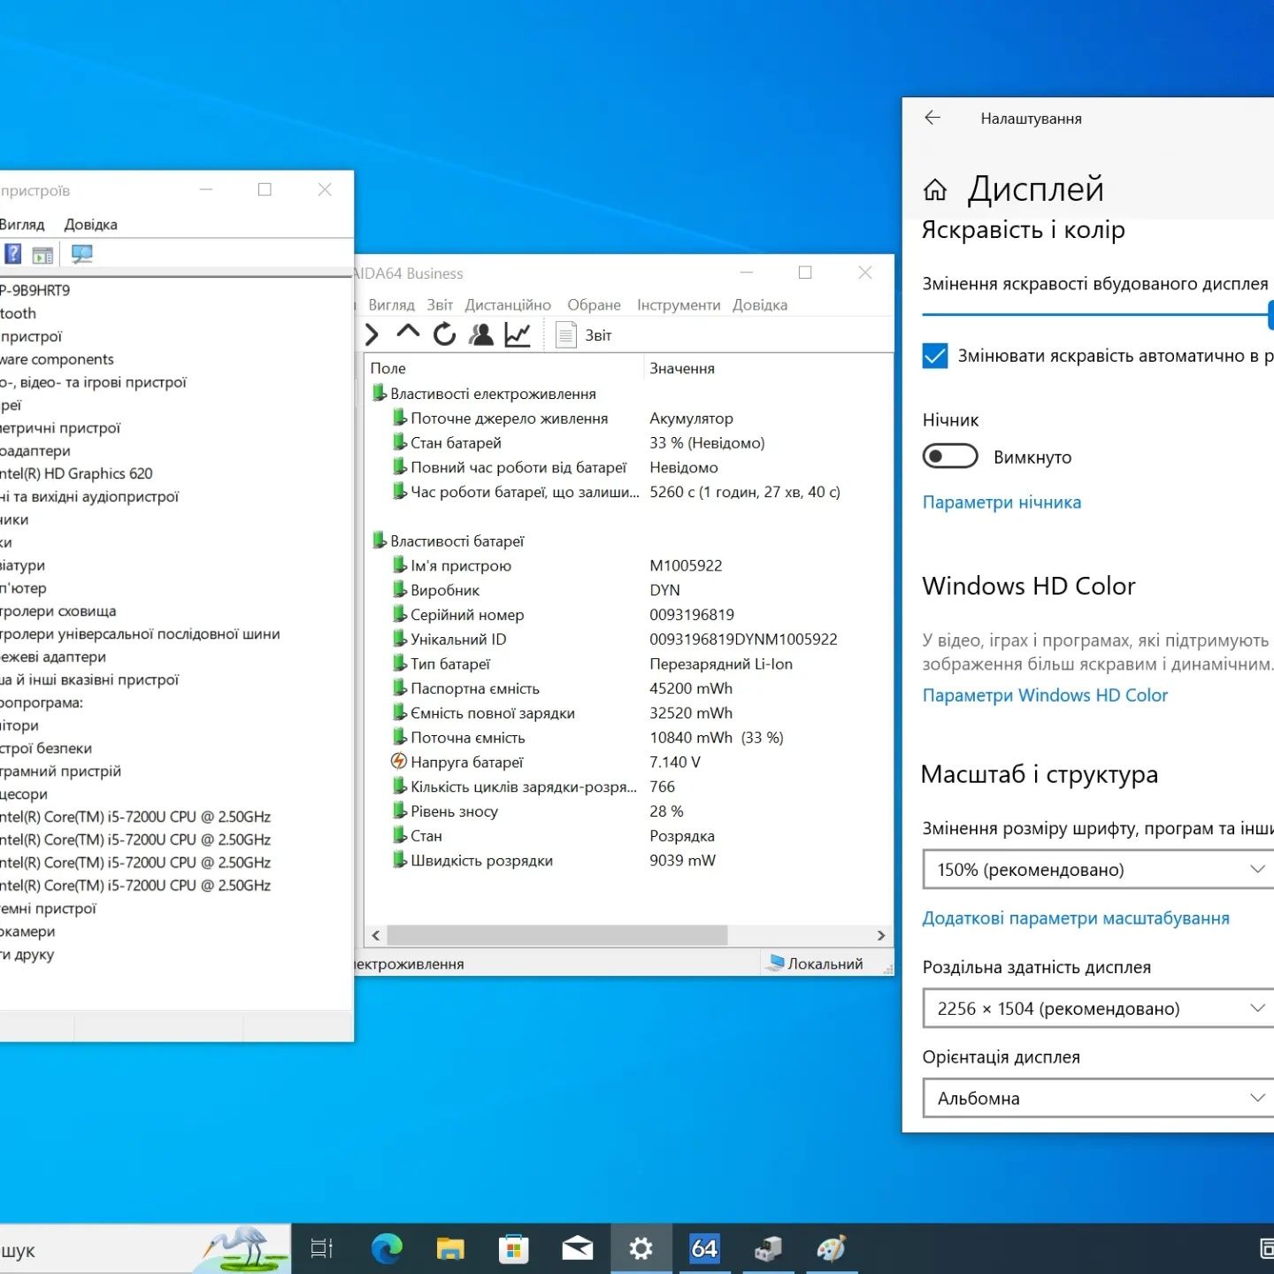
Task: Open the Дистанційно menu in AIDA64
Action: (x=508, y=305)
